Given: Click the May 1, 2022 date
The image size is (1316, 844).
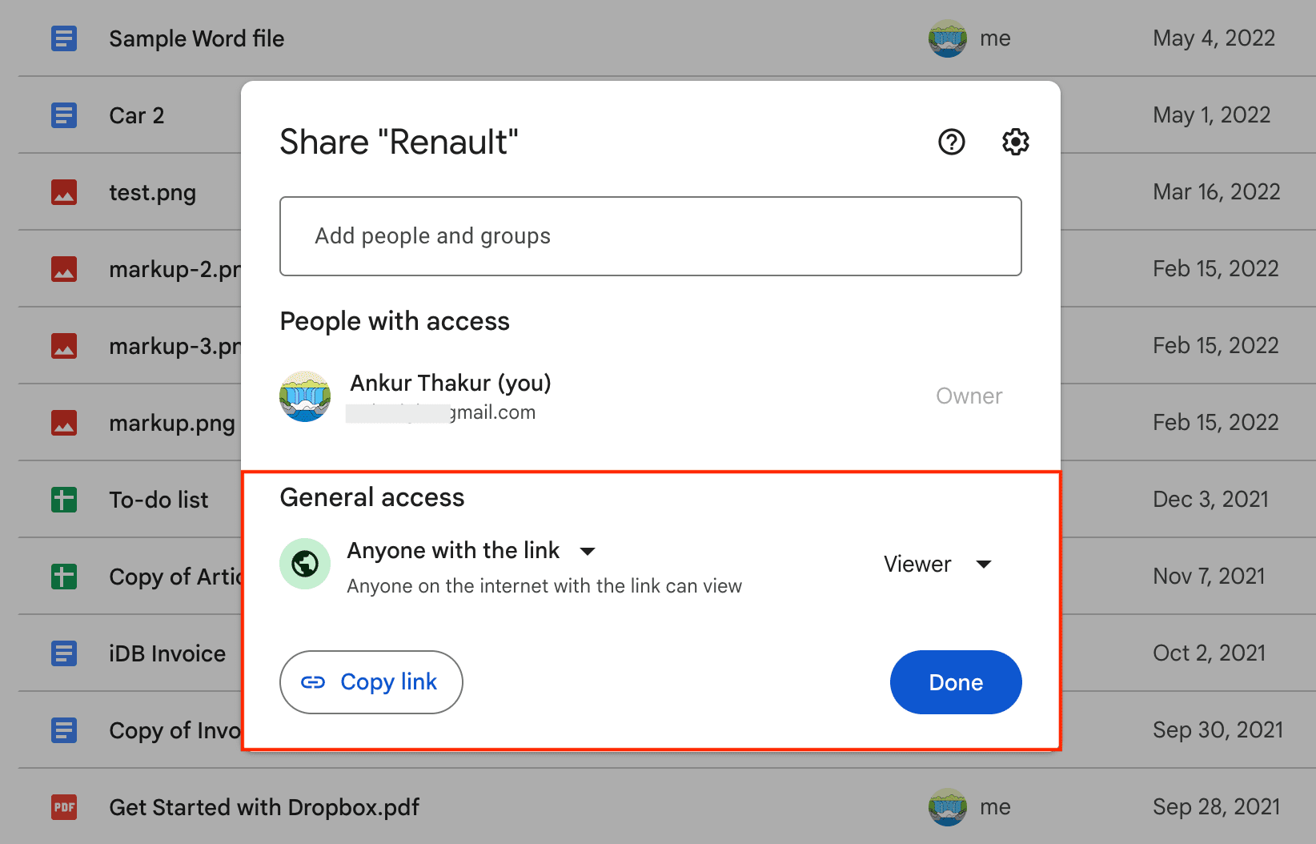Looking at the screenshot, I should tap(1212, 115).
